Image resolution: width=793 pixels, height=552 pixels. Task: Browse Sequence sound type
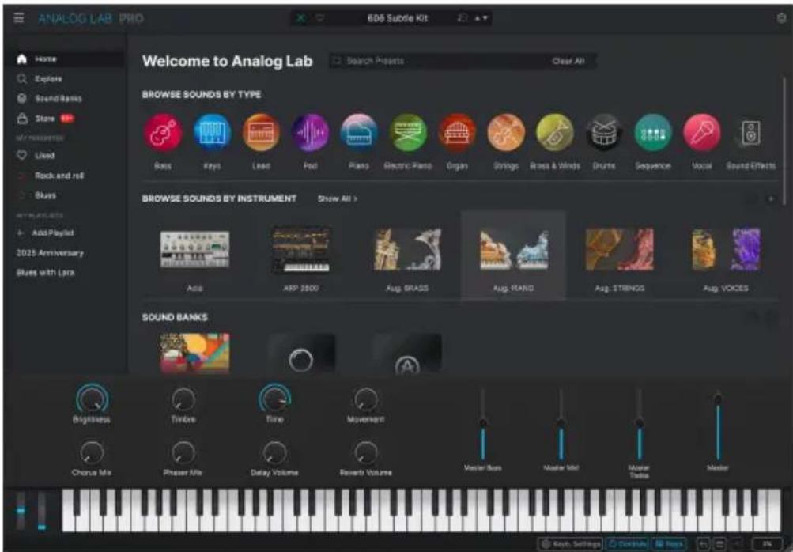pyautogui.click(x=653, y=133)
